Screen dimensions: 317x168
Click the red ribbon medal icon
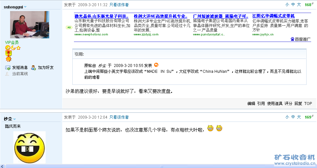[8, 53]
